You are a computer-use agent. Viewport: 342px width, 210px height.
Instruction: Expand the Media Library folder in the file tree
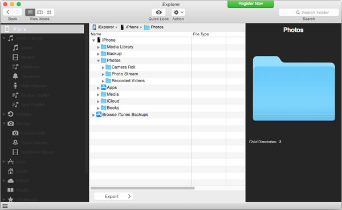98,47
